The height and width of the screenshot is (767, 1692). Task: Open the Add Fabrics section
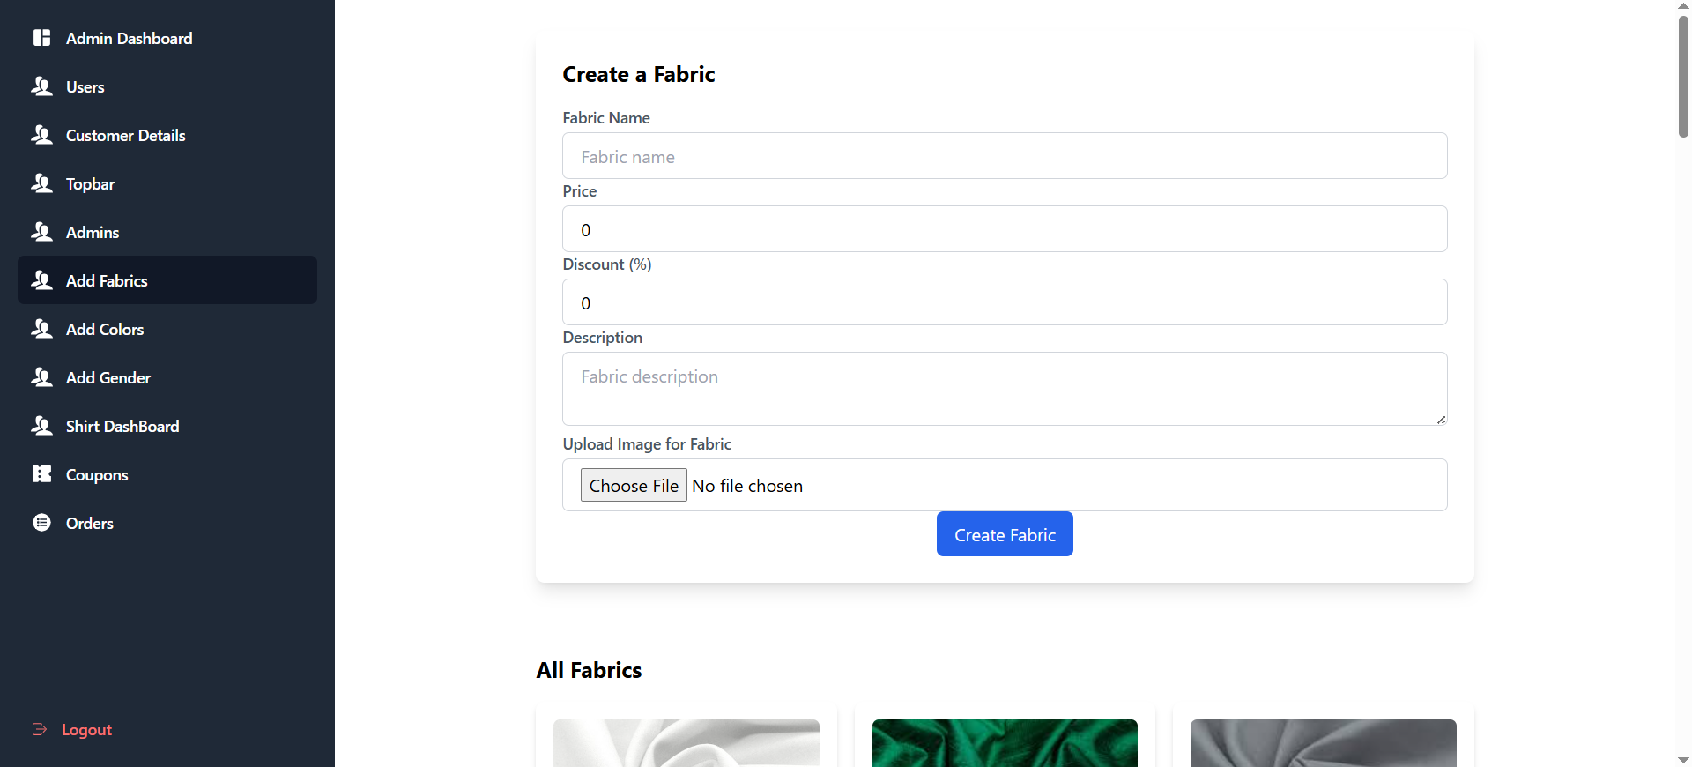coord(107,280)
